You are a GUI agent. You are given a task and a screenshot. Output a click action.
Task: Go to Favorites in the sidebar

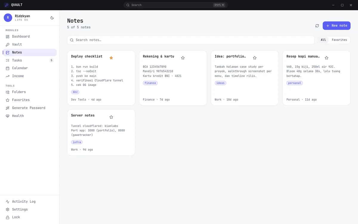(30, 100)
